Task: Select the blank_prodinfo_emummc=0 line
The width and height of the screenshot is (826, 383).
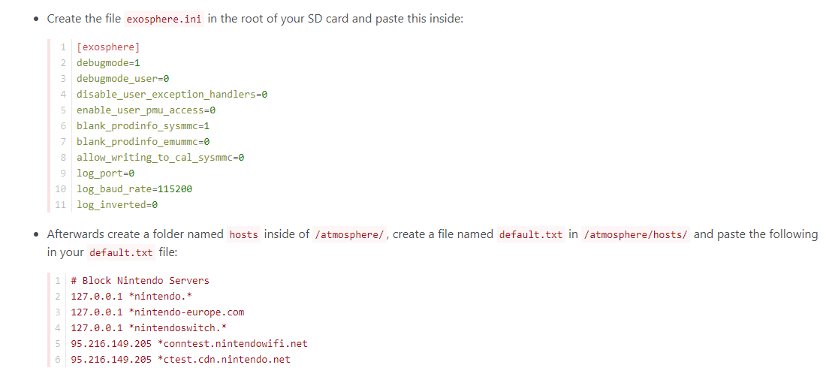Action: pos(143,142)
